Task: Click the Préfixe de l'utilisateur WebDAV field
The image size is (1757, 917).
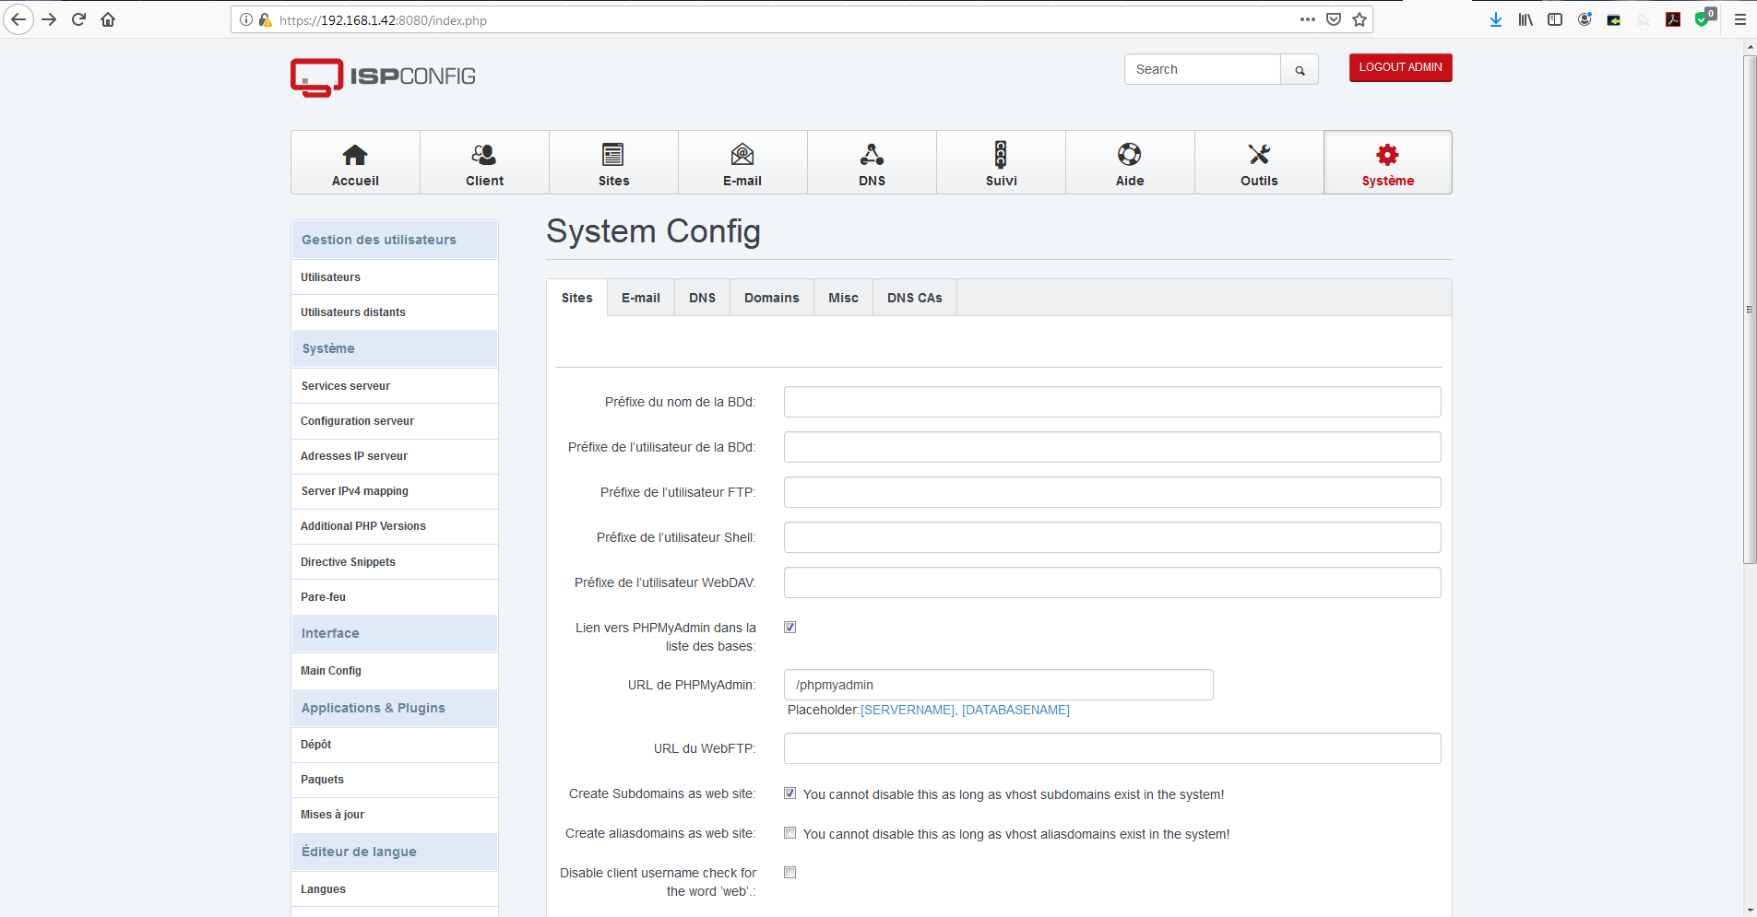Action: (1112, 582)
